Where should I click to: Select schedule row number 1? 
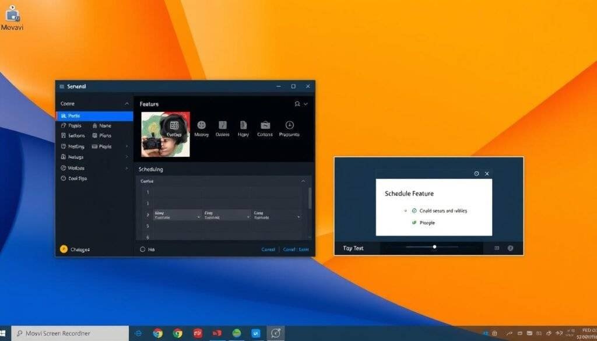(x=148, y=192)
